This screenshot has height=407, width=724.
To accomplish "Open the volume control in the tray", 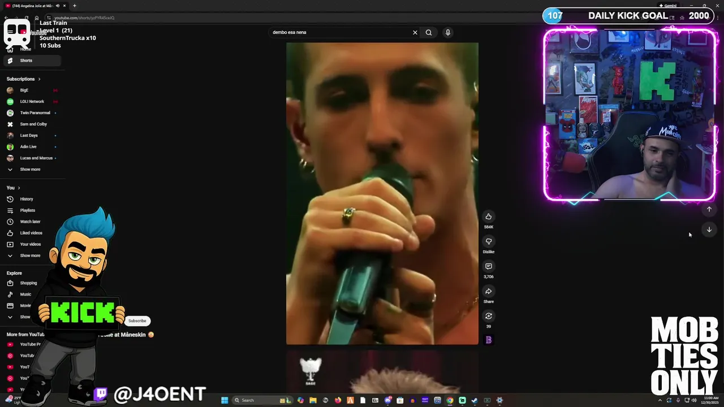I will [694, 400].
